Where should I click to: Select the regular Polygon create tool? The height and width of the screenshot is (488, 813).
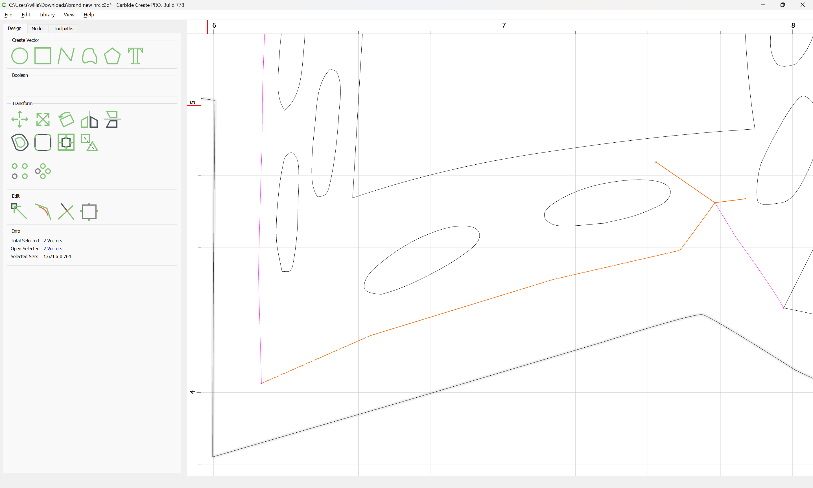coord(112,56)
